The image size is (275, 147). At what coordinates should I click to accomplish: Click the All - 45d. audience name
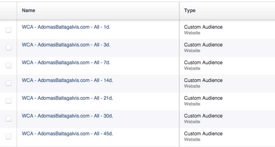[67, 134]
